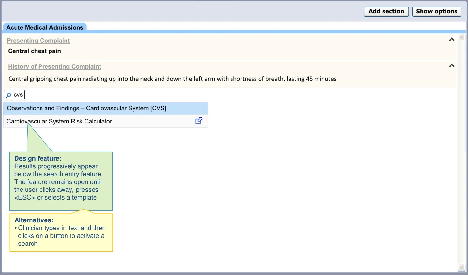This screenshot has width=468, height=275.
Task: Choose Cardiovascular System Risk Calculator result
Action: pyautogui.click(x=59, y=121)
